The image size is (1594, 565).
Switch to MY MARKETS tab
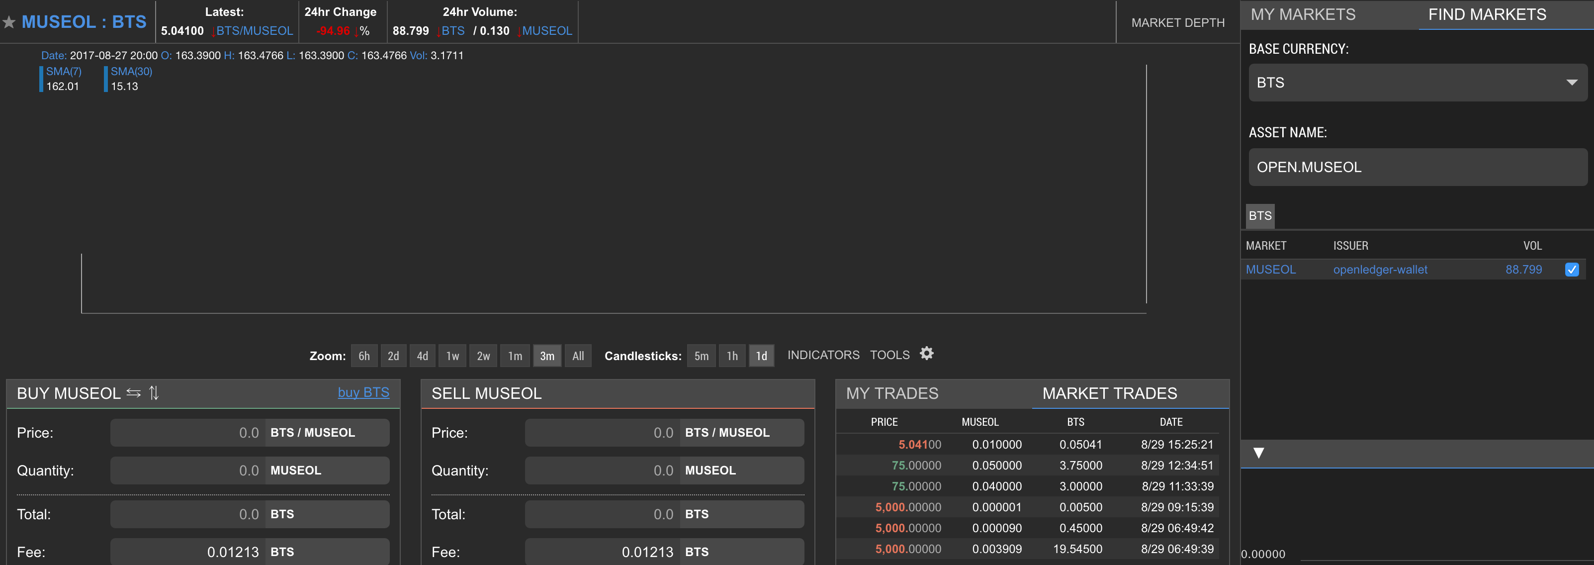[x=1303, y=14]
